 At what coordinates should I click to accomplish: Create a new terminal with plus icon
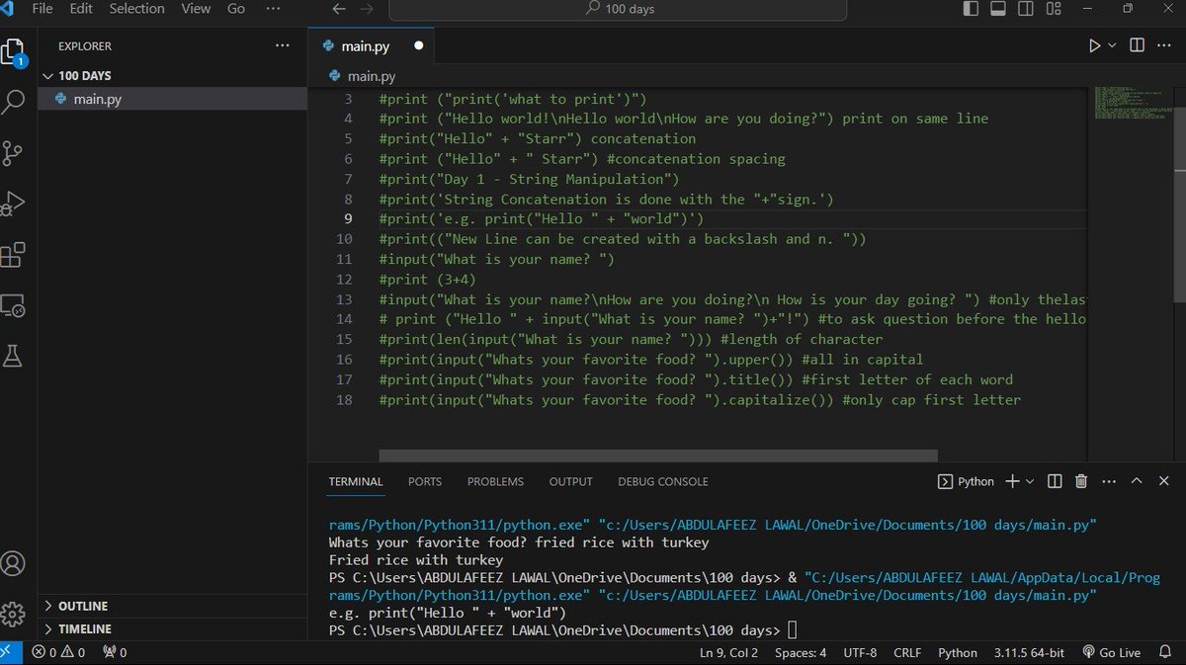tap(1012, 481)
